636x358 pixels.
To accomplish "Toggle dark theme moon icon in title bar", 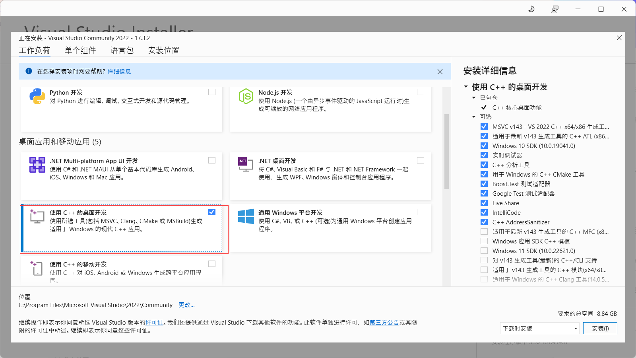I will click(531, 9).
